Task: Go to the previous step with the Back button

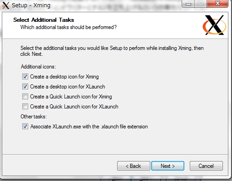Action: pos(133,166)
